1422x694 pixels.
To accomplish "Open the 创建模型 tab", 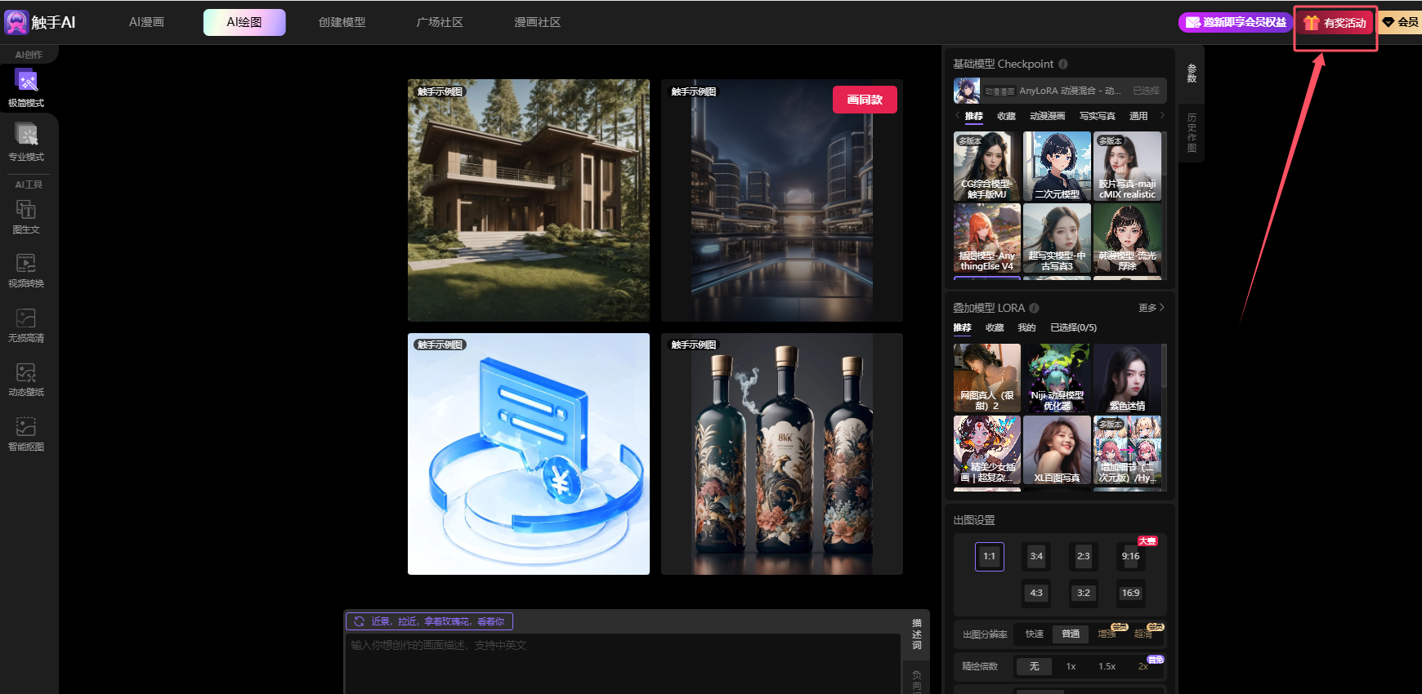I will pyautogui.click(x=342, y=22).
